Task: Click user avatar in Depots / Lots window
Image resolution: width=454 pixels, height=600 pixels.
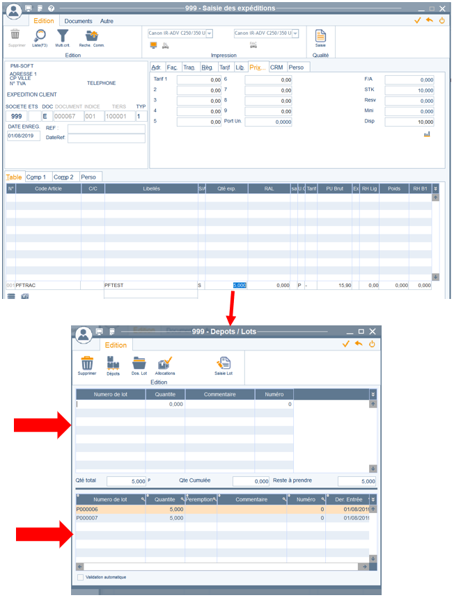Action: point(84,335)
